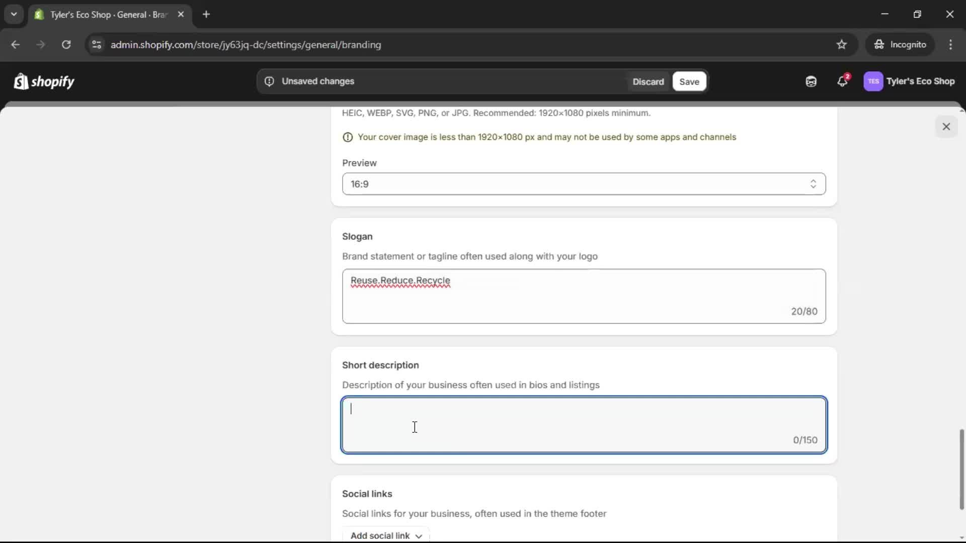This screenshot has width=966, height=543.
Task: Close the branding panel with the X
Action: pyautogui.click(x=946, y=126)
